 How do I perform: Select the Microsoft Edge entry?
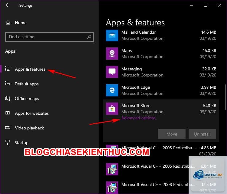pyautogui.click(x=161, y=90)
